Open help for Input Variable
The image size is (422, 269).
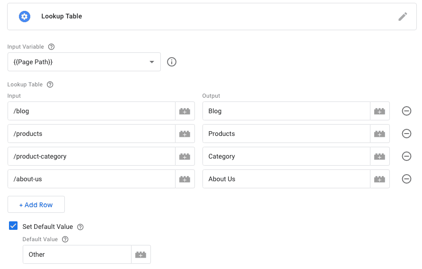point(51,47)
